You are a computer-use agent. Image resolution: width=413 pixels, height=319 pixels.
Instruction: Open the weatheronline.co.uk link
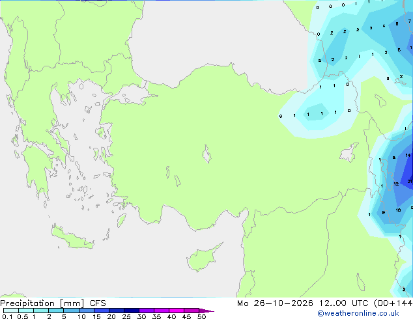coord(358,313)
